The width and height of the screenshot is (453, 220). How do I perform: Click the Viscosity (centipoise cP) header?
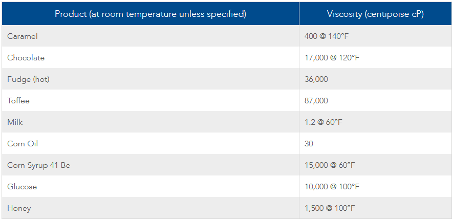(375, 14)
